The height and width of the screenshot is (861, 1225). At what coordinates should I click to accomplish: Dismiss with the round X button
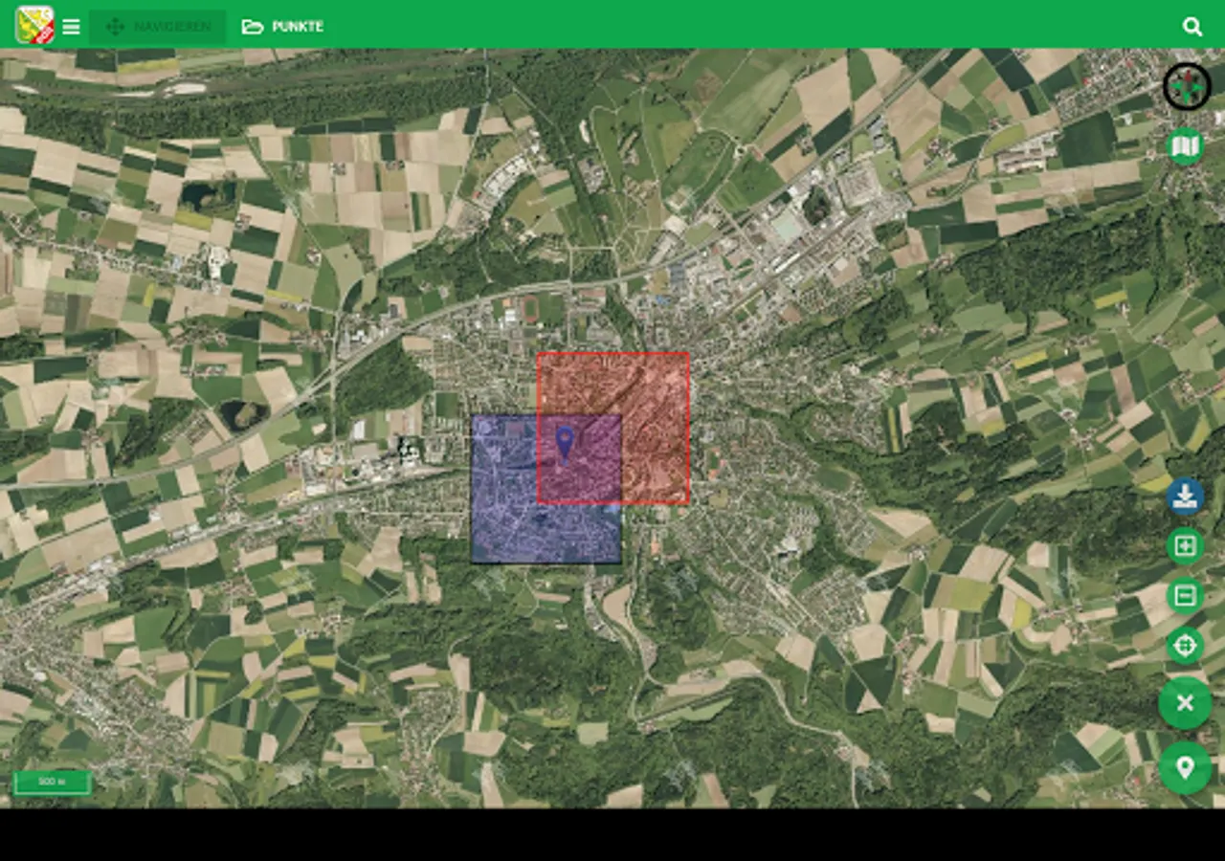1185,703
